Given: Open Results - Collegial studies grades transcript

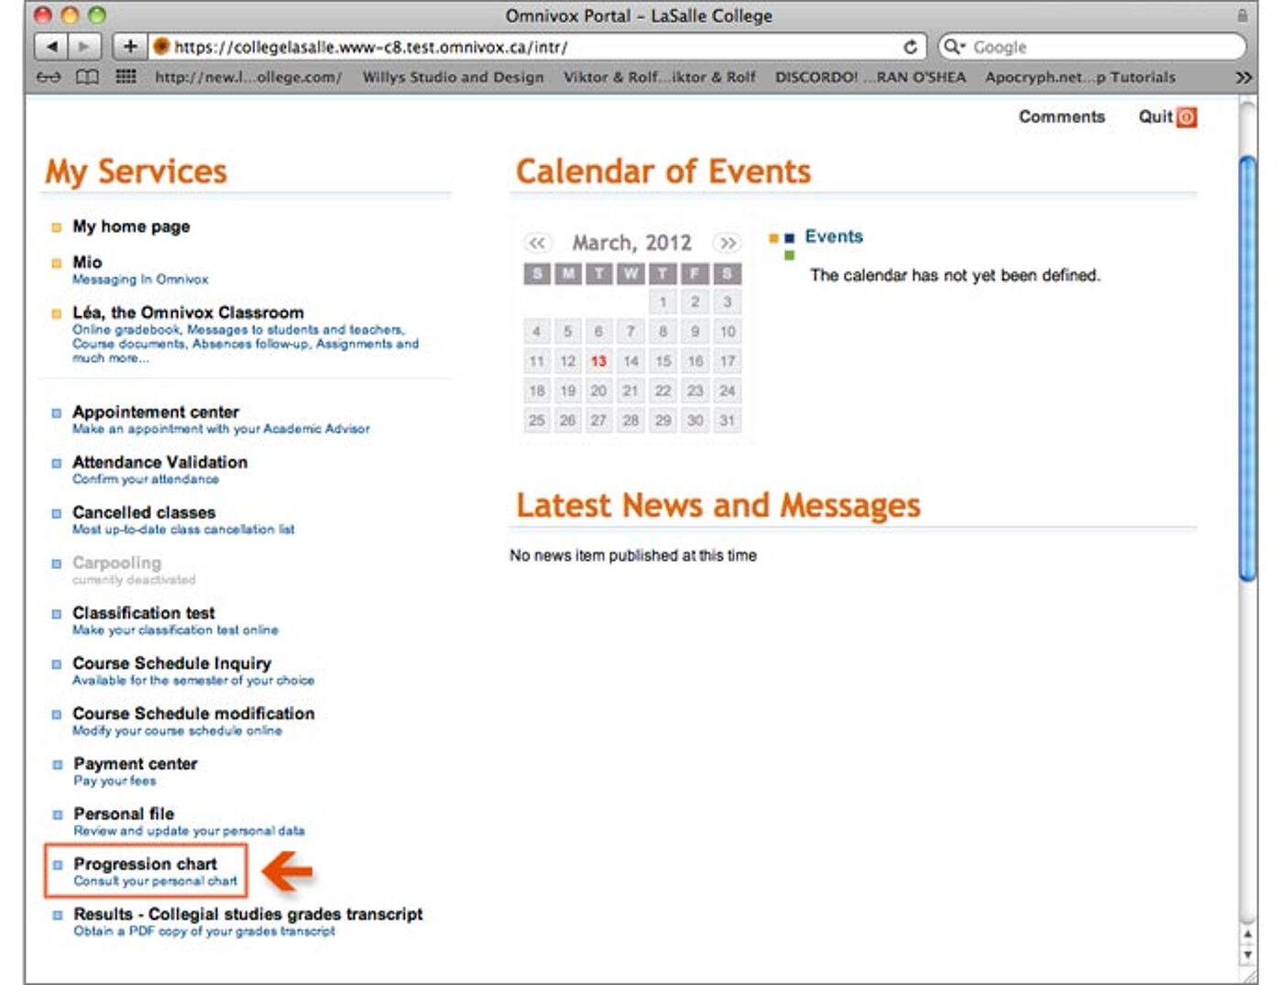Looking at the screenshot, I should [248, 914].
